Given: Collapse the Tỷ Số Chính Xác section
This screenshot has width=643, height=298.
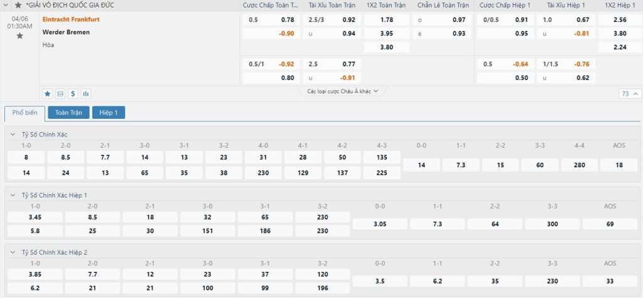Looking at the screenshot, I should (x=13, y=135).
